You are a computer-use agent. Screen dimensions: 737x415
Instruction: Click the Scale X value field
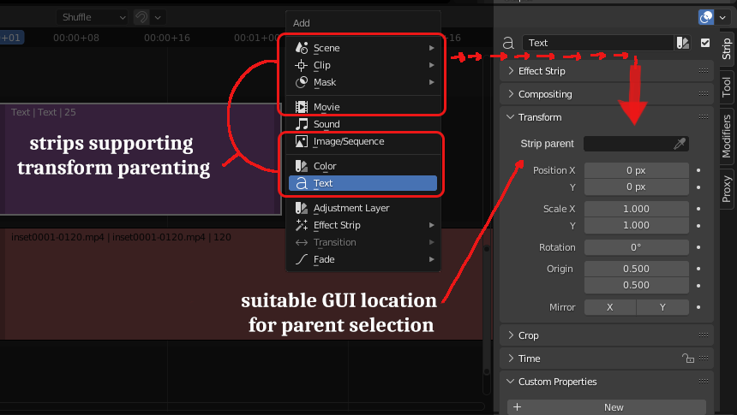pyautogui.click(x=637, y=209)
